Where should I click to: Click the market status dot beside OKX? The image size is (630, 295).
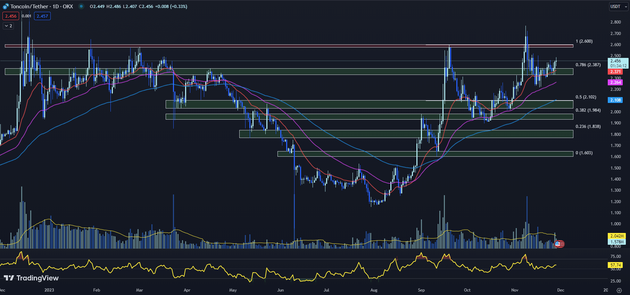click(81, 6)
